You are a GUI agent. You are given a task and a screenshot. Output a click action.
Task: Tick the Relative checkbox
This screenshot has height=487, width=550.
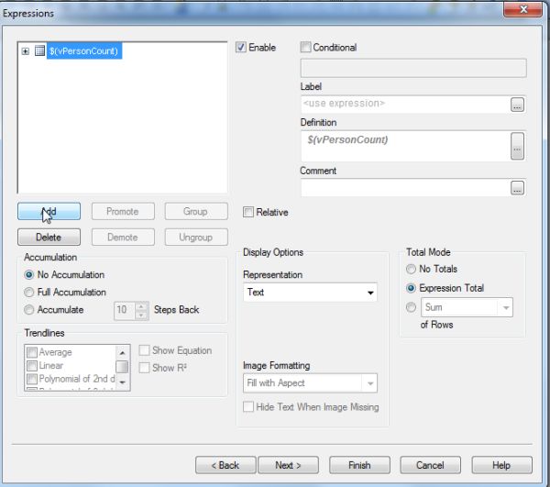[248, 212]
